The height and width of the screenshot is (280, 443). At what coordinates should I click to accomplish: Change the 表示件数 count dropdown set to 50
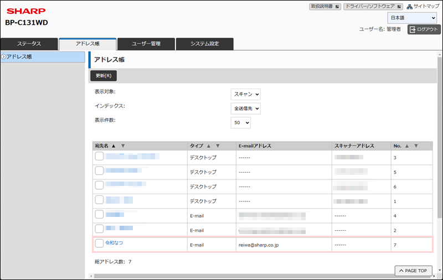point(241,123)
